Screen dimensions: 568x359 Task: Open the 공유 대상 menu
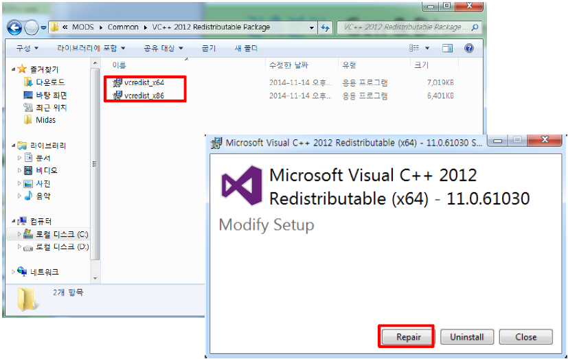(163, 48)
